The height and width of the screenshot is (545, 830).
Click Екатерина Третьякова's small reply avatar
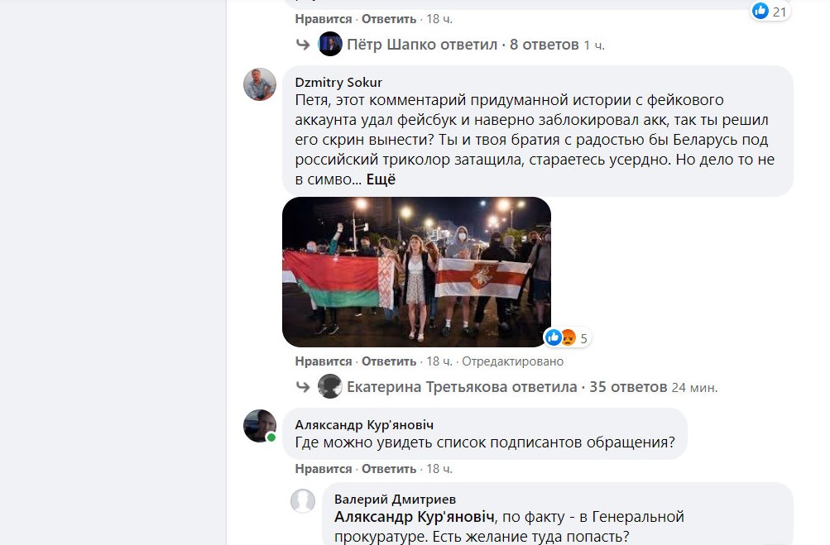[x=330, y=386]
